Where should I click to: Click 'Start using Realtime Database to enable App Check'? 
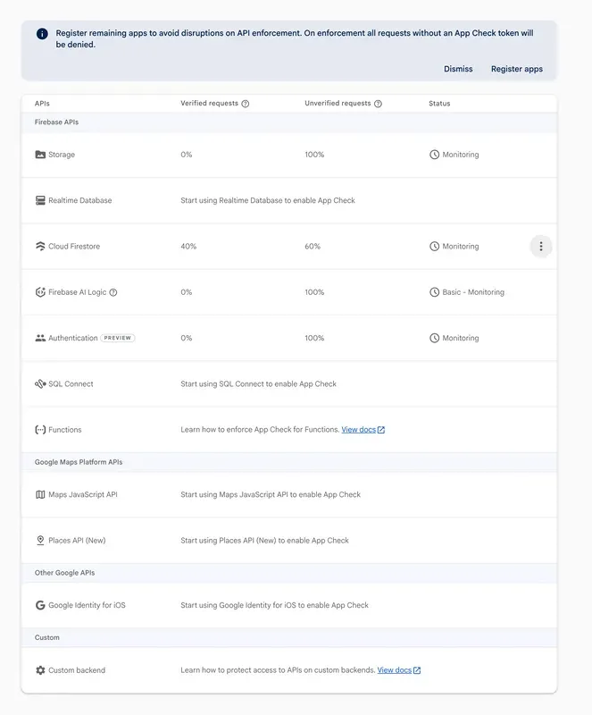coord(268,200)
